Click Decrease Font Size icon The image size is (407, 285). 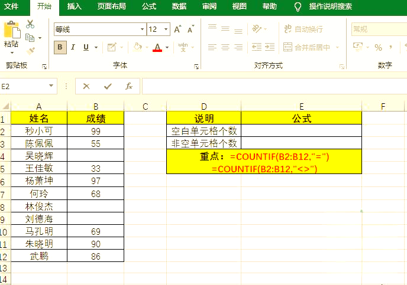[190, 30]
